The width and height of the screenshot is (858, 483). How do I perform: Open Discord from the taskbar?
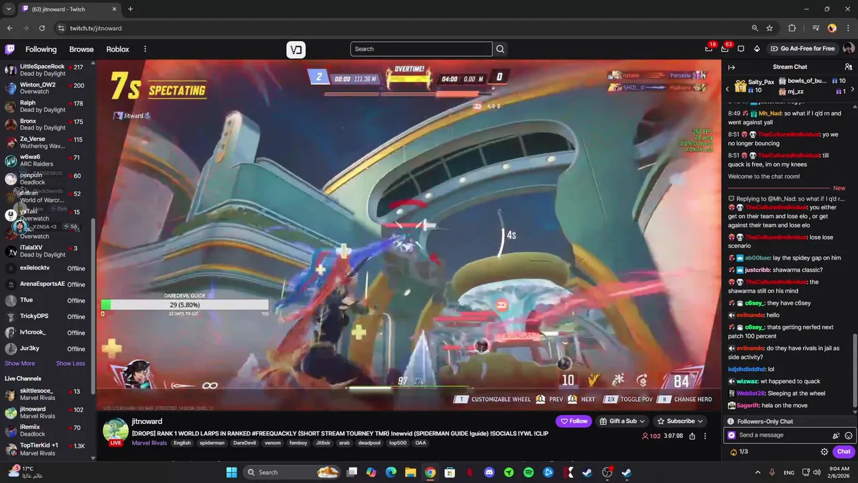tap(489, 472)
